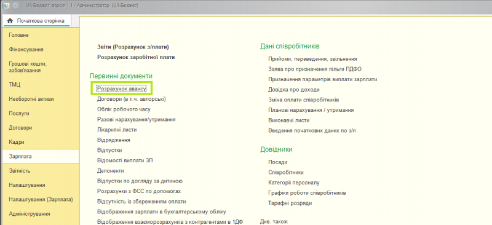Open the main menu dropdown arrow in title bar

pos(17,6)
